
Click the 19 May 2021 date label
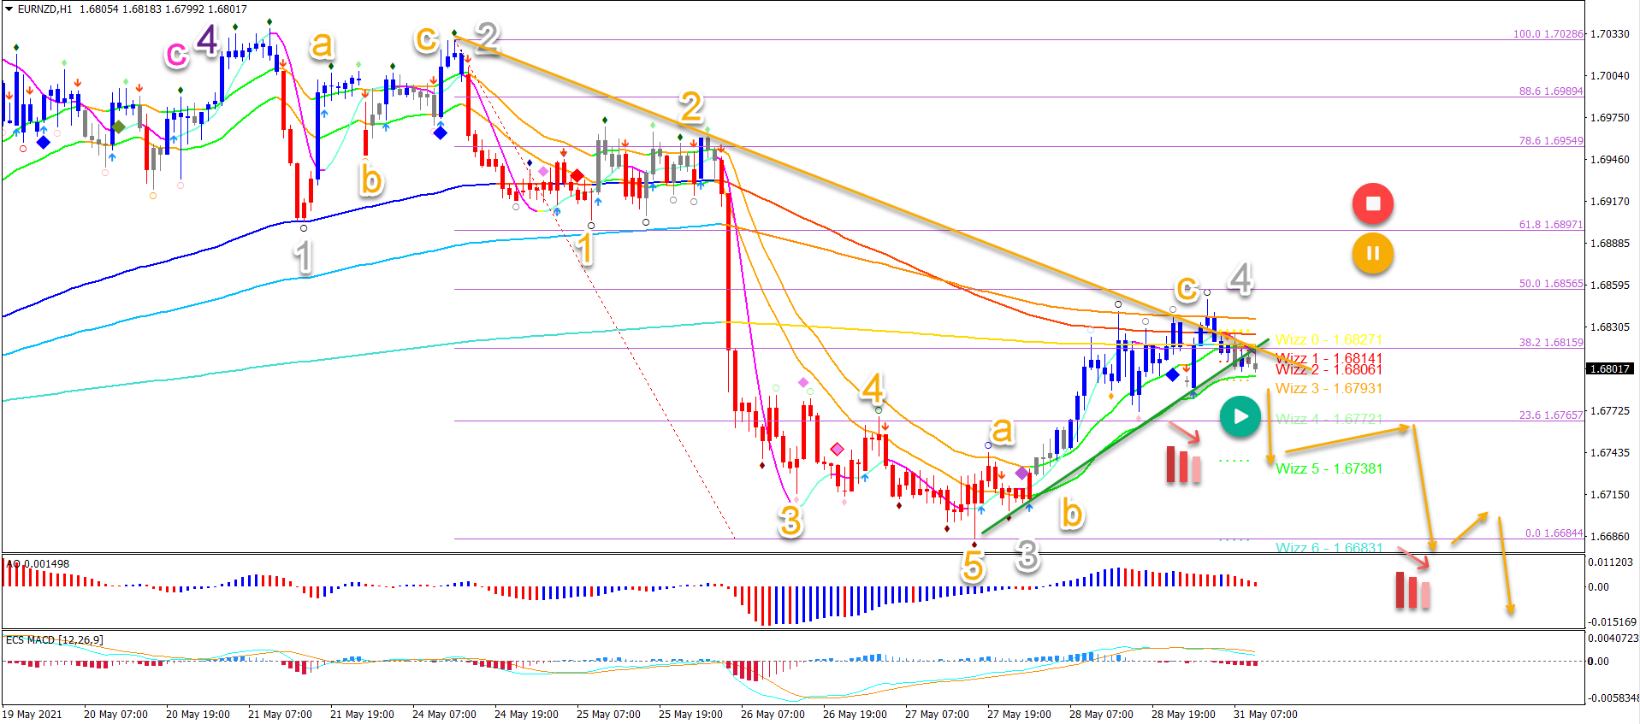tap(32, 715)
